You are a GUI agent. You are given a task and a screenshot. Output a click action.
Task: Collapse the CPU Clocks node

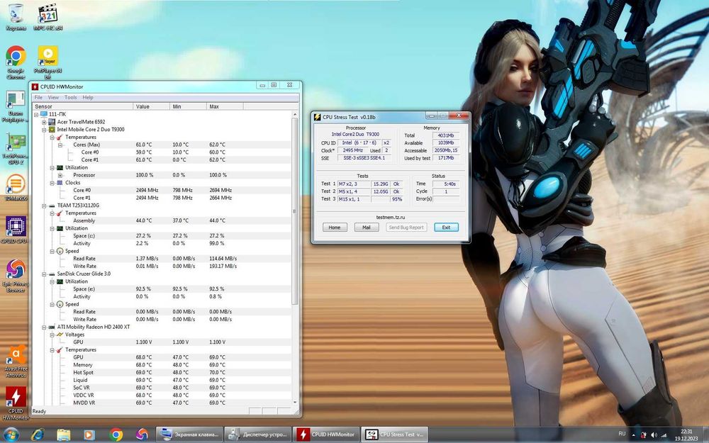52,183
